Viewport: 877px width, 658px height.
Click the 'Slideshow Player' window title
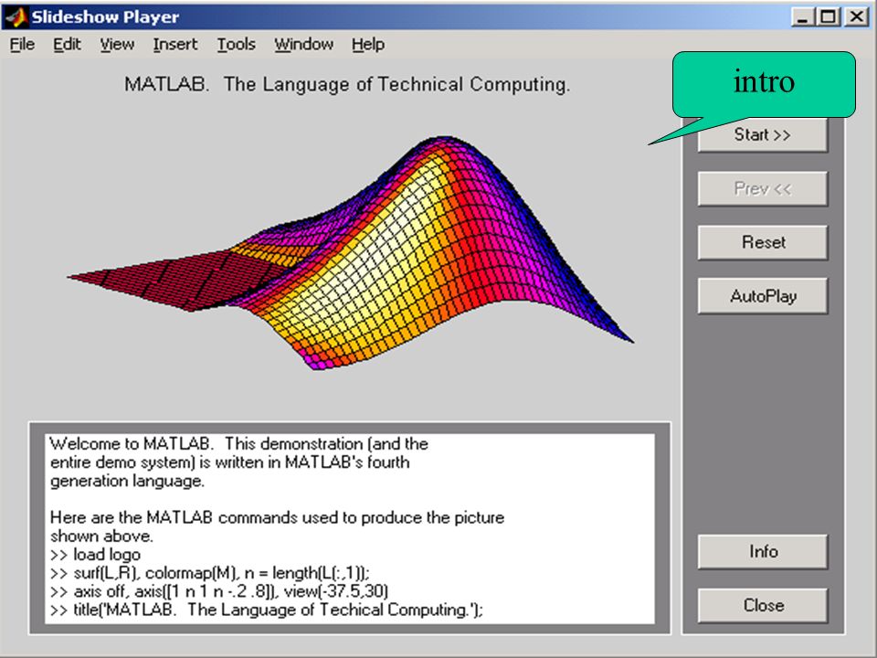tap(105, 16)
